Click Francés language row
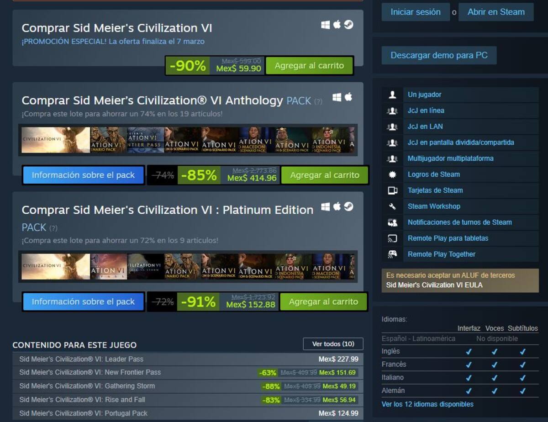548x422 pixels. (x=460, y=364)
